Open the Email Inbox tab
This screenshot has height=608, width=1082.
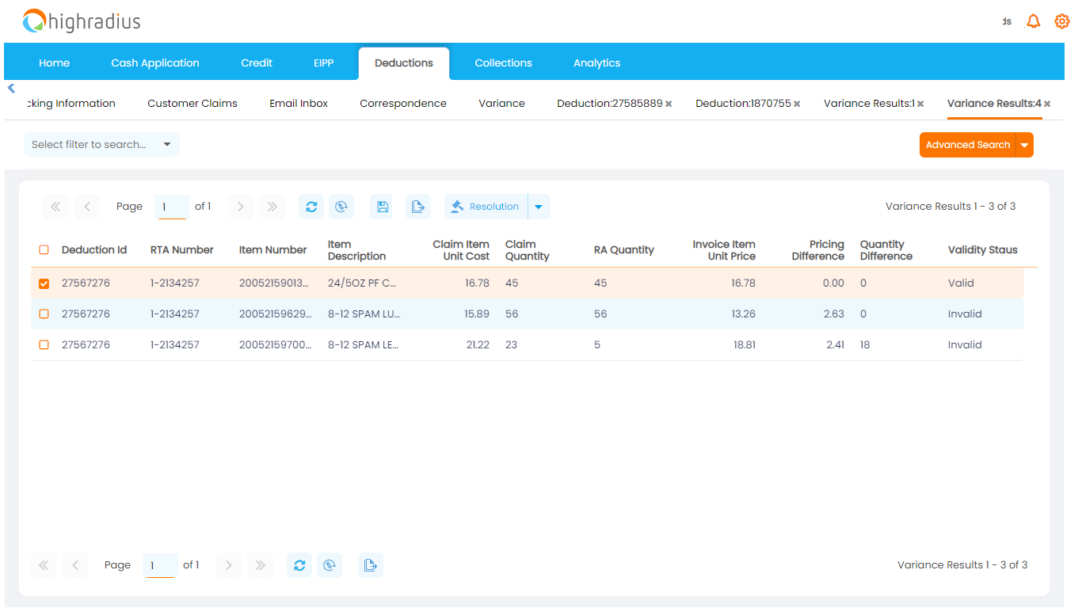(x=298, y=103)
